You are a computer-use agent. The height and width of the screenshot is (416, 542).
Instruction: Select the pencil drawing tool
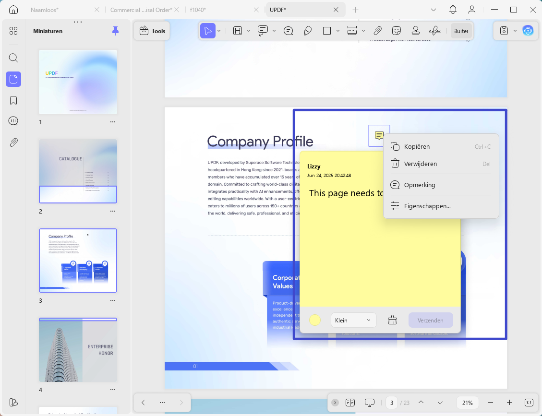pyautogui.click(x=308, y=31)
